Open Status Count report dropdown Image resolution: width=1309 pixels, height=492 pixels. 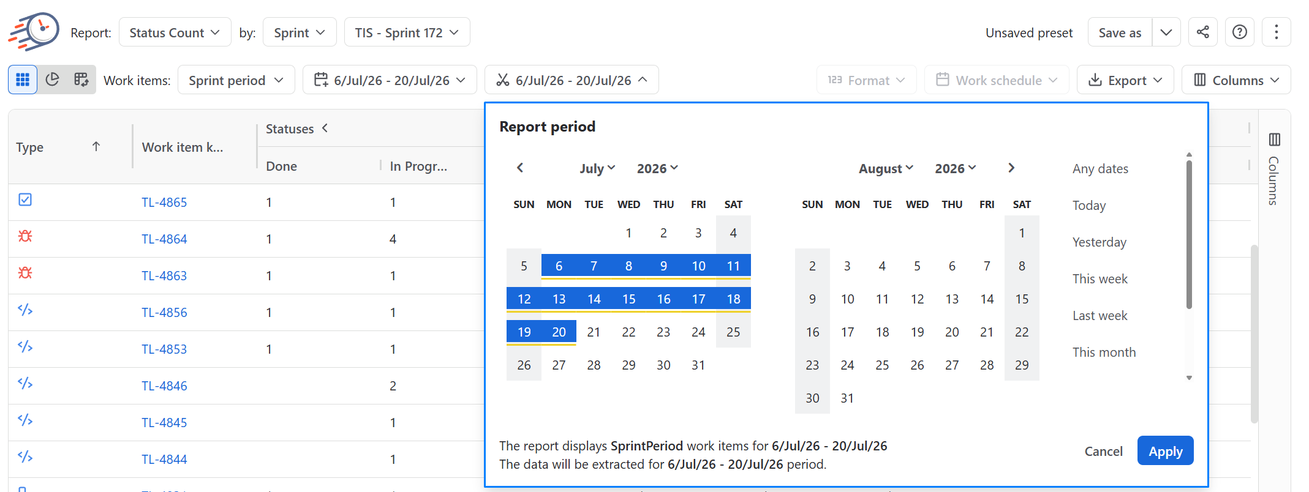pos(175,32)
